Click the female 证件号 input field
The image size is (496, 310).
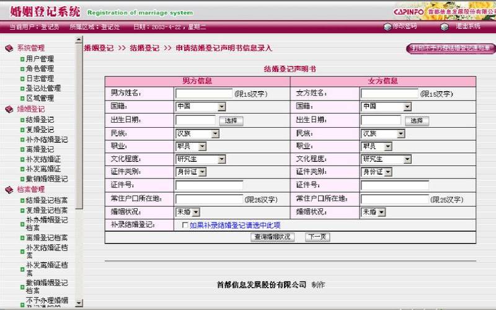pyautogui.click(x=395, y=185)
